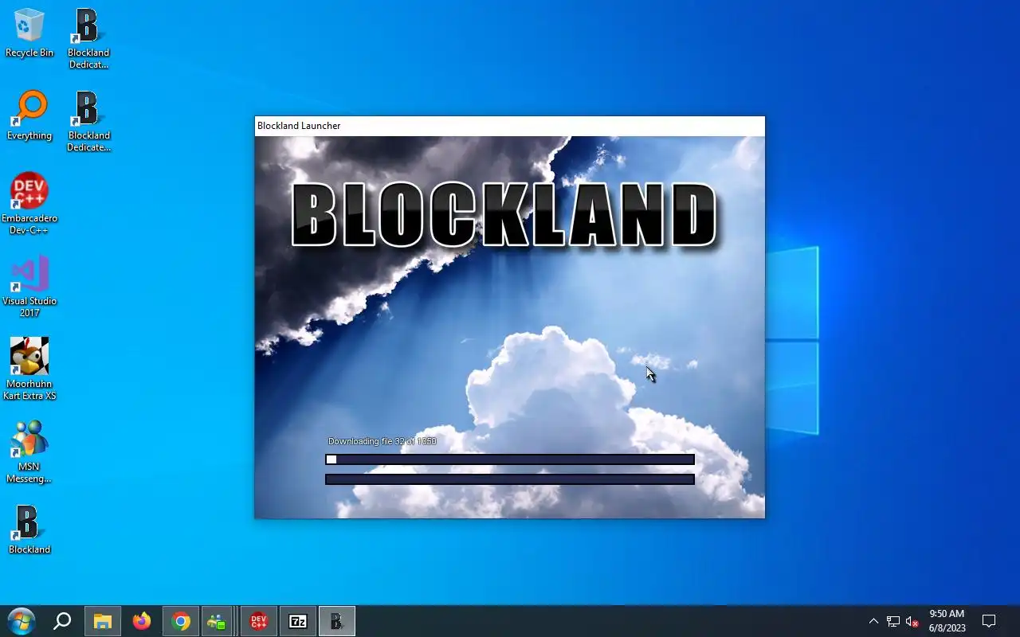Image resolution: width=1020 pixels, height=637 pixels.
Task: Open the Windows Start button
Action: coord(21,621)
